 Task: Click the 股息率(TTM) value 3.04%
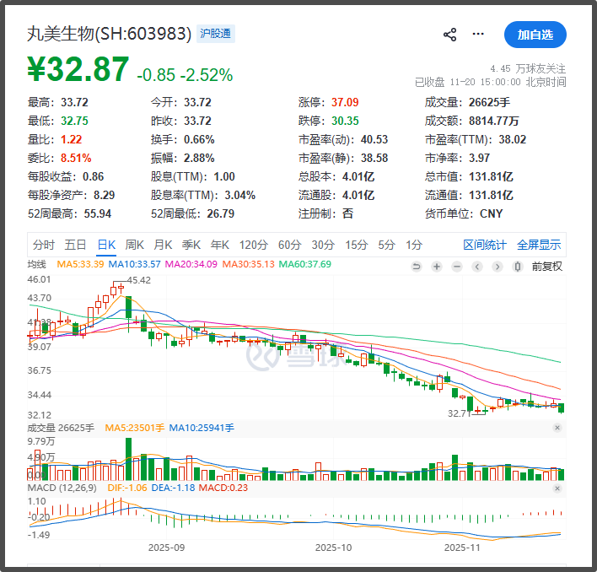[239, 196]
